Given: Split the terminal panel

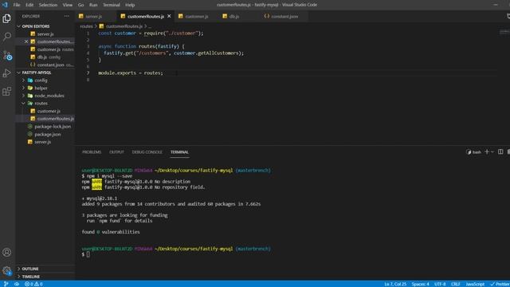Looking at the screenshot, I should coord(500,152).
